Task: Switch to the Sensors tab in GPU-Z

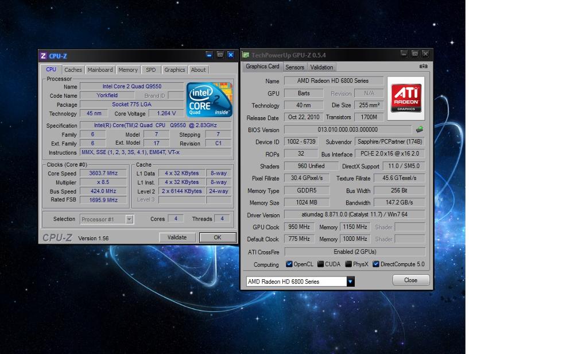Action: [294, 67]
